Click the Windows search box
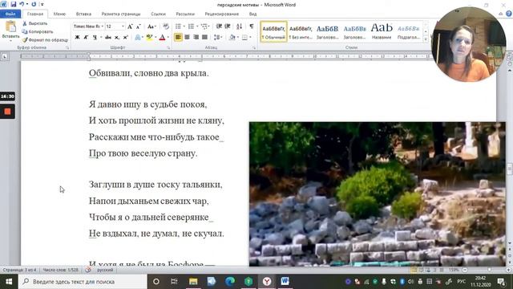The height and width of the screenshot is (289, 513). coord(83,282)
